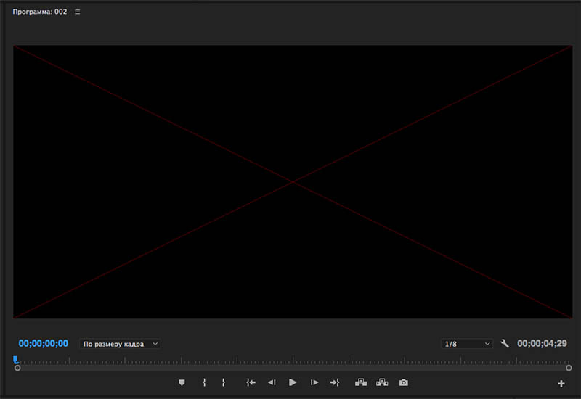581x399 pixels.
Task: Click the left zoom scroll bar handle
Action: coord(17,368)
